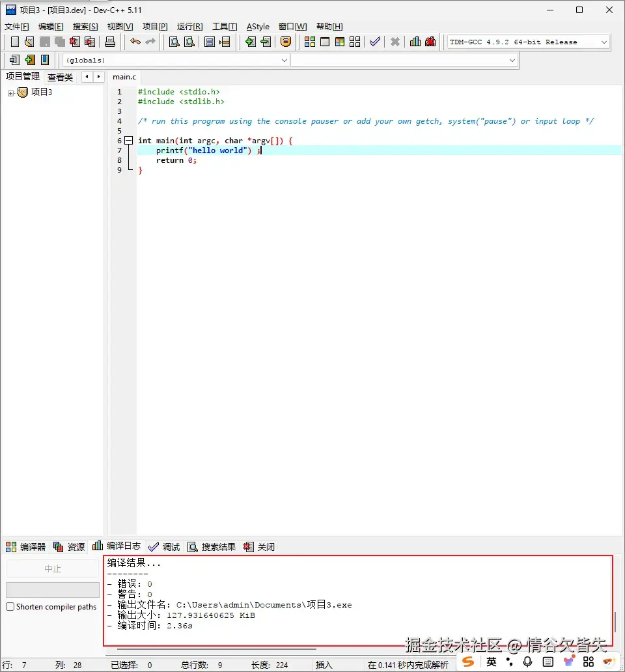Toggle the Shorten compiler paths checkbox
Image resolution: width=625 pixels, height=672 pixels.
10,607
